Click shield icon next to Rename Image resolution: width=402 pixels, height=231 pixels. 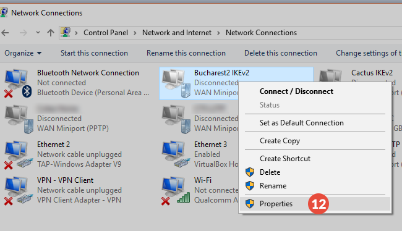(x=250, y=186)
